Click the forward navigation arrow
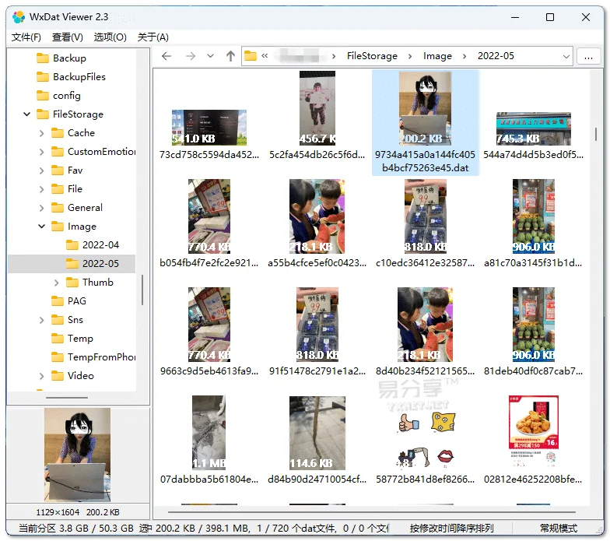610x541 pixels. tap(191, 56)
